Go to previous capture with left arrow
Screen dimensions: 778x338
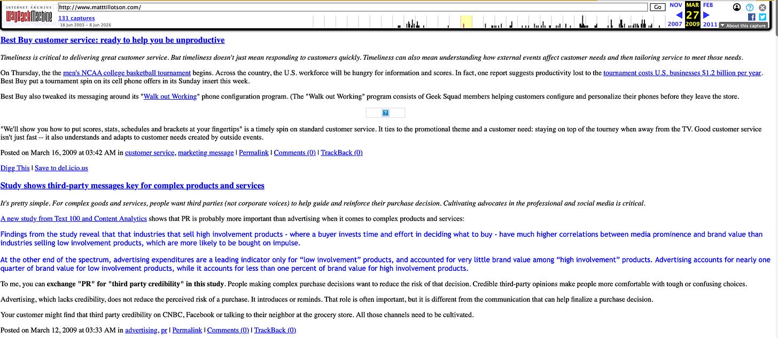coord(679,15)
